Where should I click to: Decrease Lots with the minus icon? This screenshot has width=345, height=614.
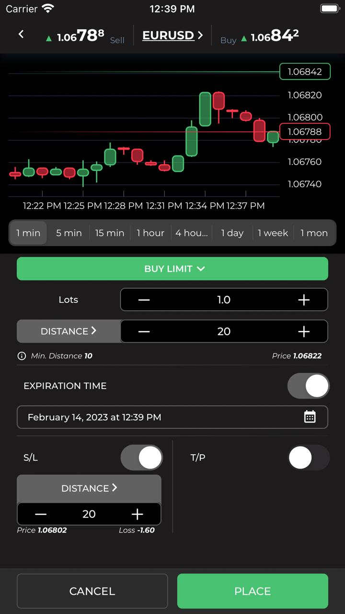[144, 300]
